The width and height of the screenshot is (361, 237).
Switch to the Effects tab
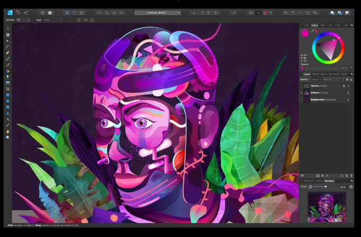315,74
